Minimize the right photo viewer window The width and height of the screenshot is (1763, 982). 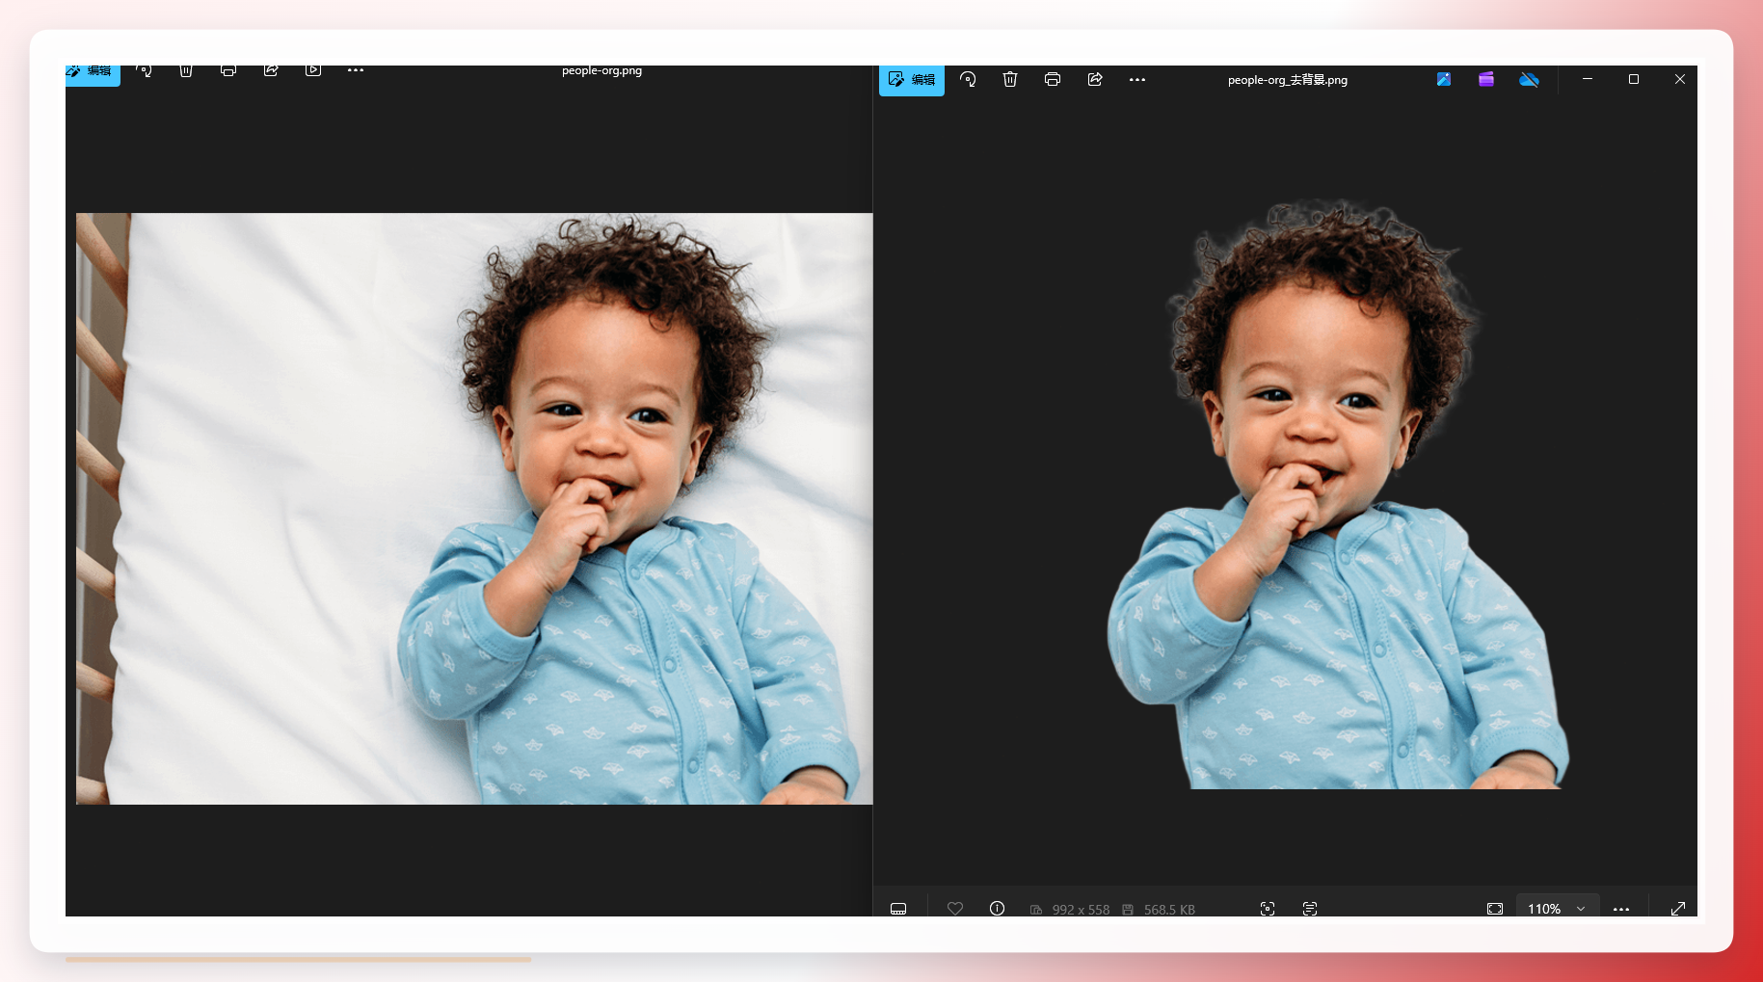click(1588, 79)
